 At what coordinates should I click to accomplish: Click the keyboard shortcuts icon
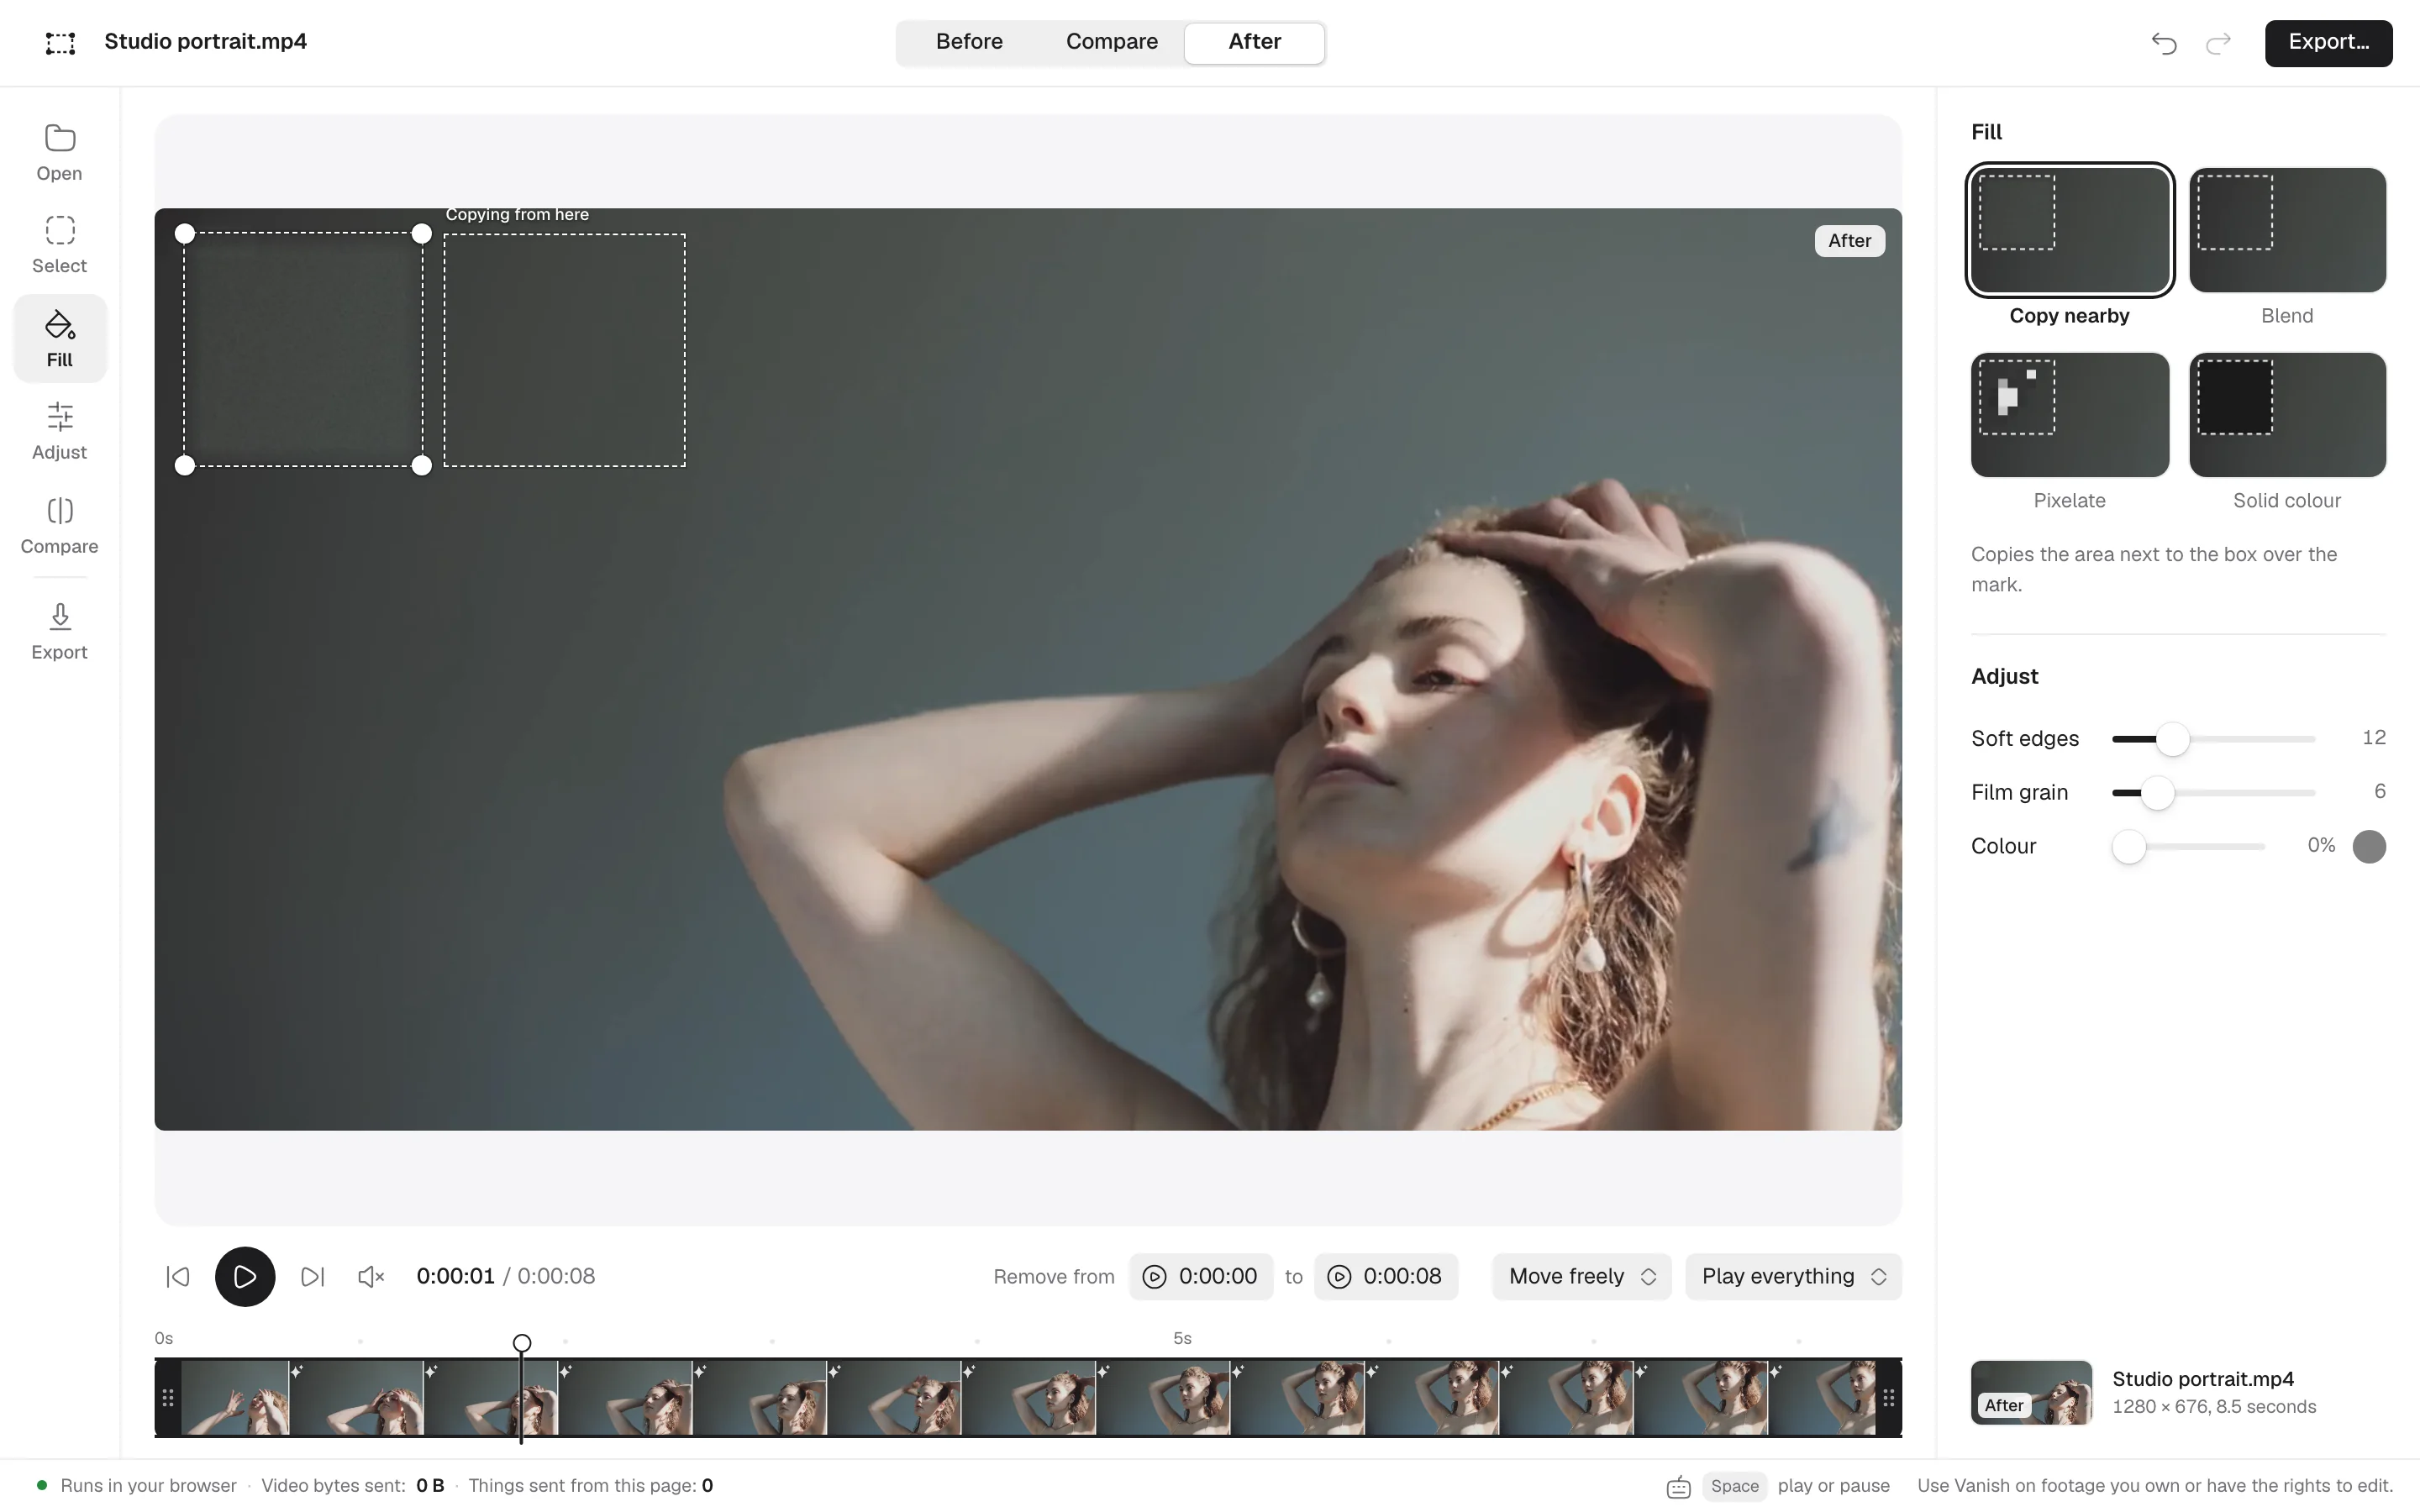(x=1679, y=1487)
